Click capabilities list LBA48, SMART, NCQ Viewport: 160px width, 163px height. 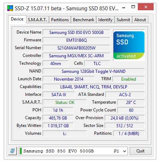coord(94,87)
